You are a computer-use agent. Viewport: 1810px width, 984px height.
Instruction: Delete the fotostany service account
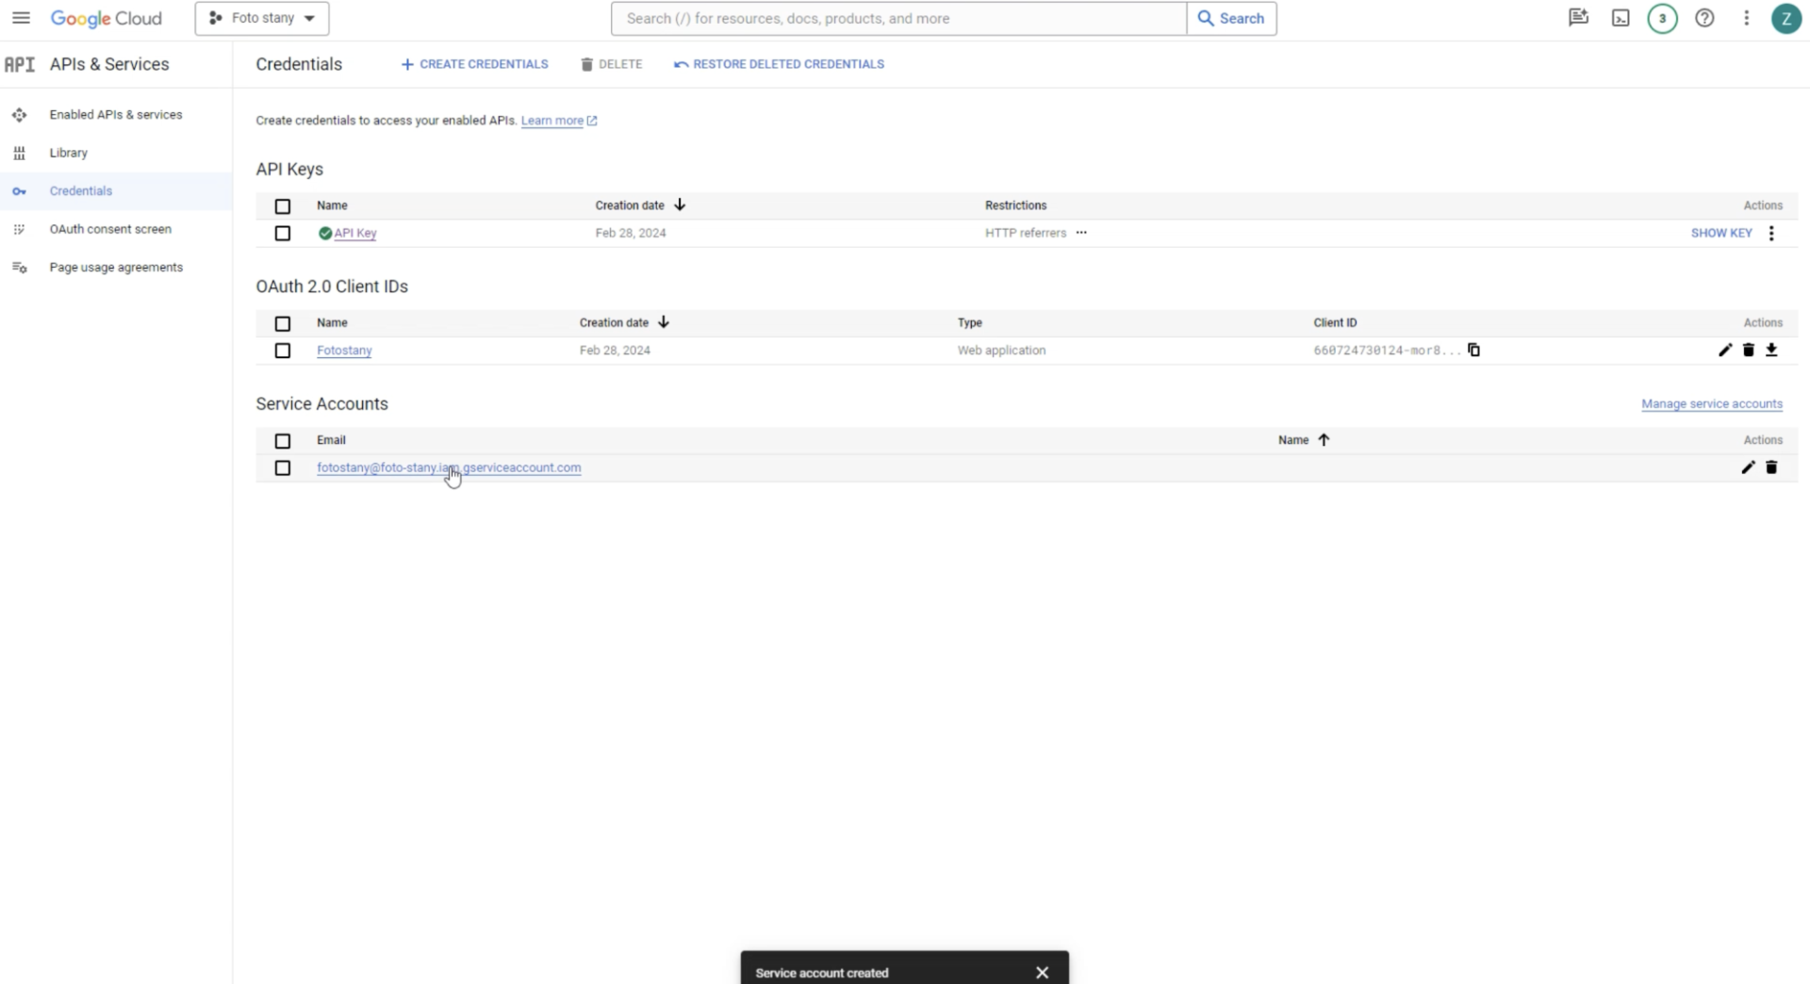pos(1771,467)
